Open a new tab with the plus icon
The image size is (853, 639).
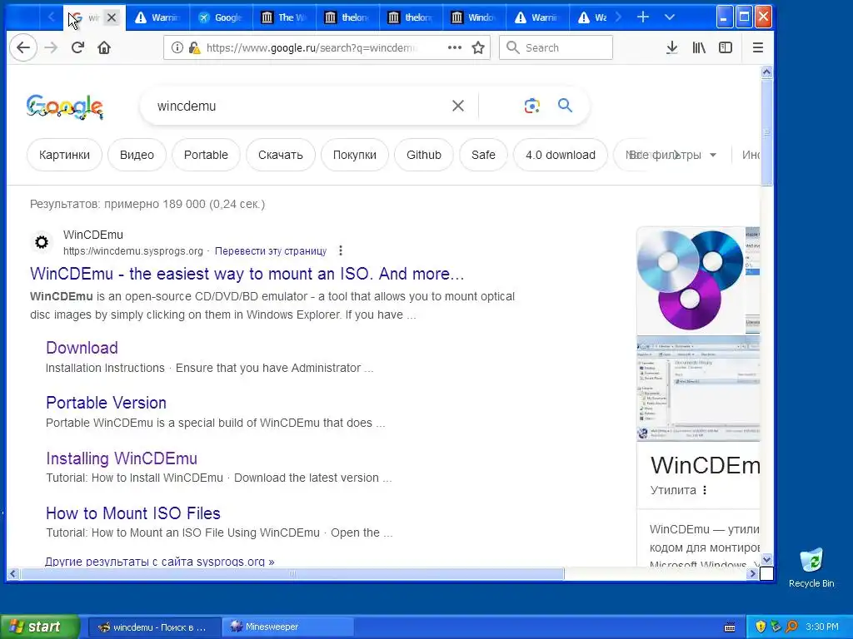point(643,17)
